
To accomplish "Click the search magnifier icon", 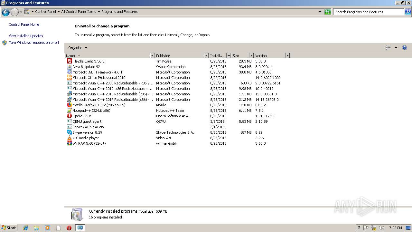I will 408,12.
